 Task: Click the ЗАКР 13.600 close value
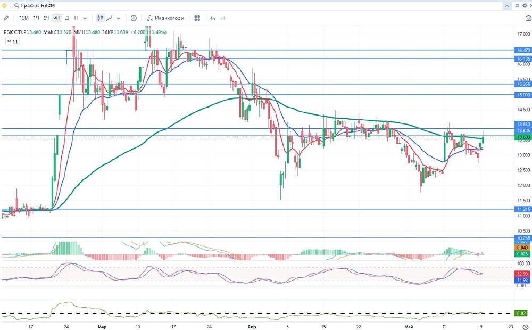click(115, 32)
